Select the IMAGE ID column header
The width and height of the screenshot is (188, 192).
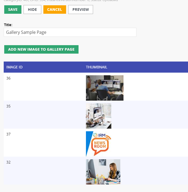14,67
